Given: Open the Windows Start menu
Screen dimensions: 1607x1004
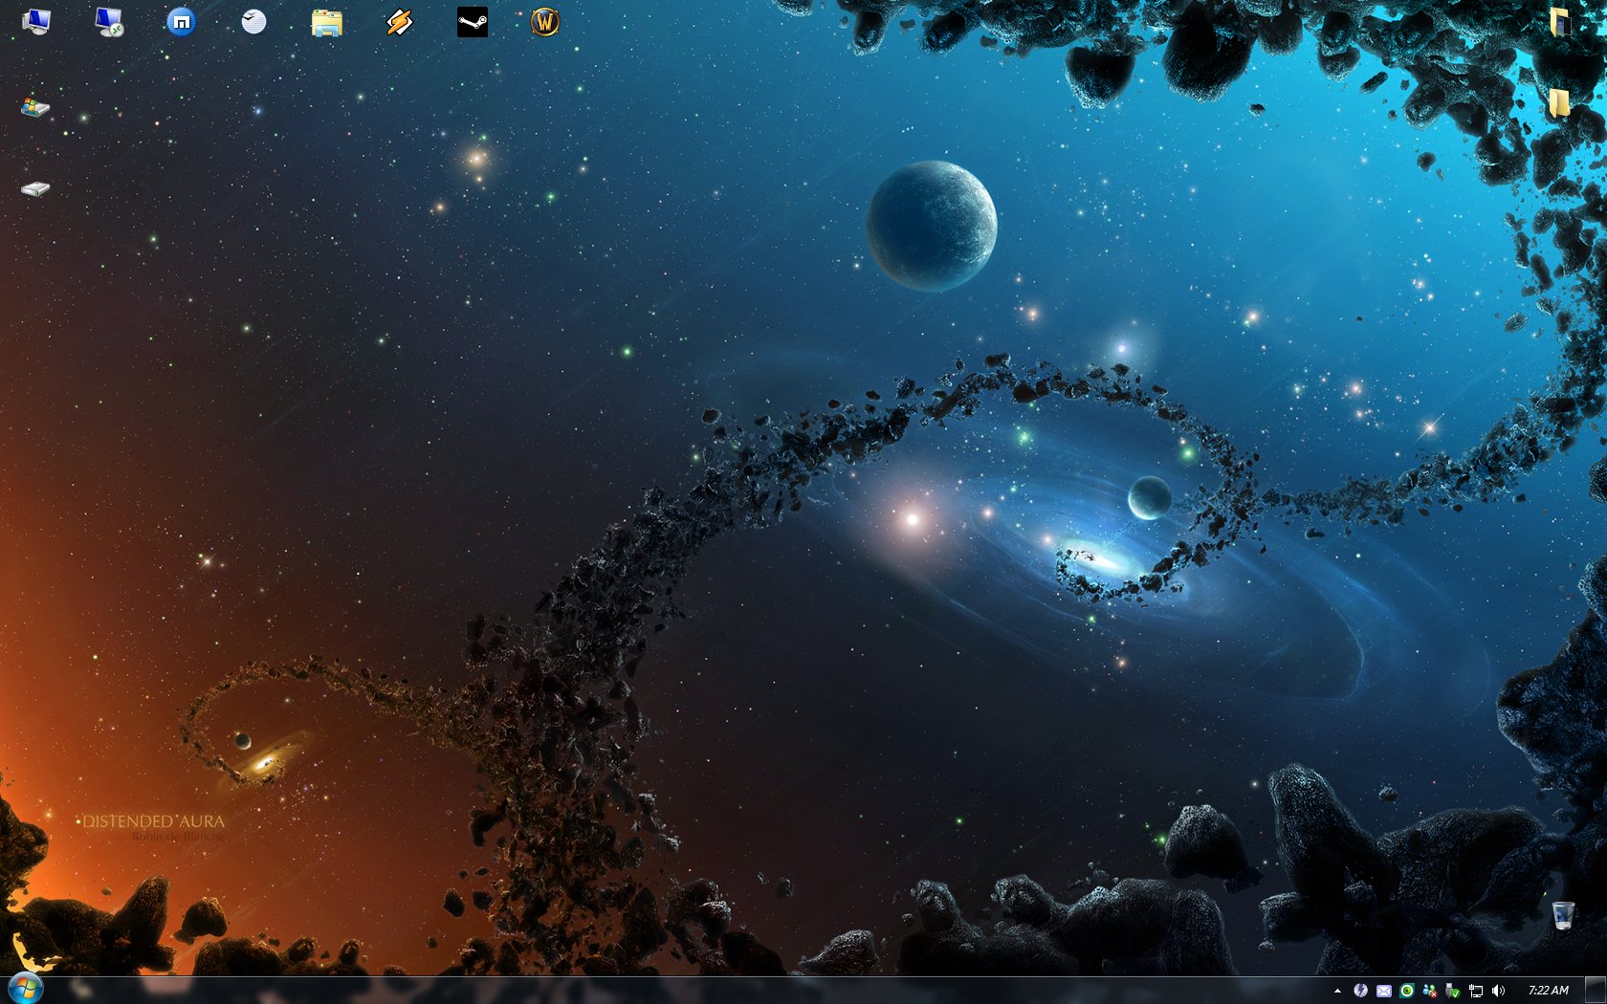Looking at the screenshot, I should coord(24,990).
